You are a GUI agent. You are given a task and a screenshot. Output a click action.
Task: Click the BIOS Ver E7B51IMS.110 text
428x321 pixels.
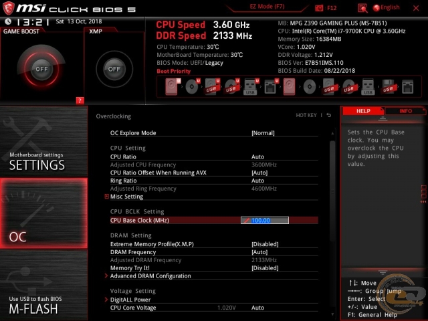click(310, 63)
